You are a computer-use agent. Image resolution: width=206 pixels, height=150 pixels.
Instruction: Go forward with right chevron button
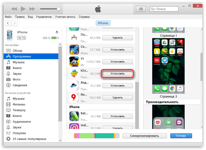(14, 23)
